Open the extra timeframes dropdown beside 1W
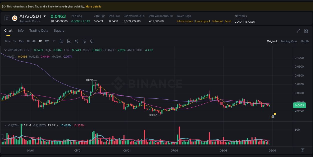 coord(53,41)
